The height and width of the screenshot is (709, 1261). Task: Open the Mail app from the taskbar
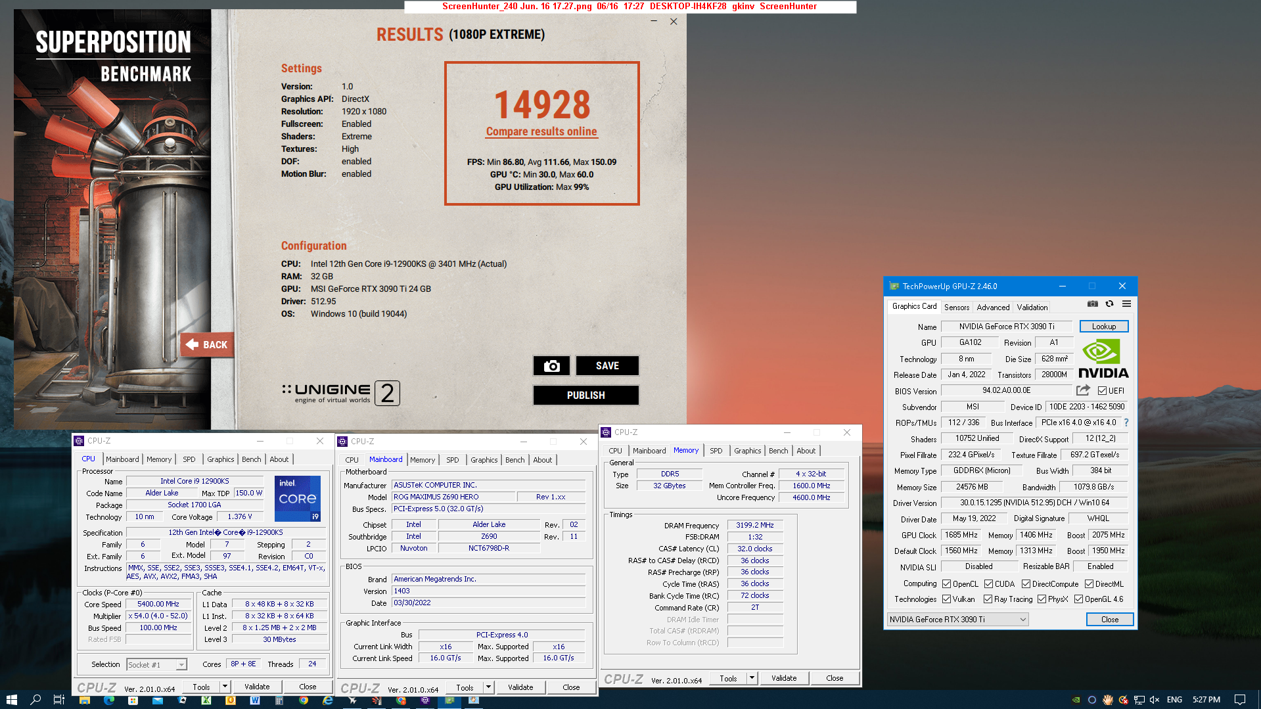[x=157, y=700]
